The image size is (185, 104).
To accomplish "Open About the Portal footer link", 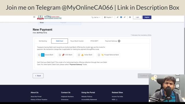I will point(36,96).
